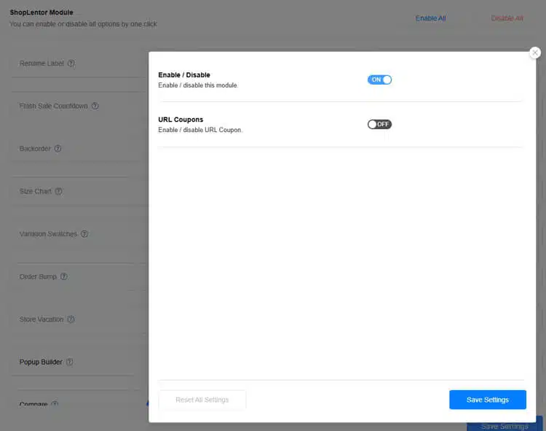Turn on the URL Coupons switch
The image size is (546, 431).
pyautogui.click(x=379, y=124)
